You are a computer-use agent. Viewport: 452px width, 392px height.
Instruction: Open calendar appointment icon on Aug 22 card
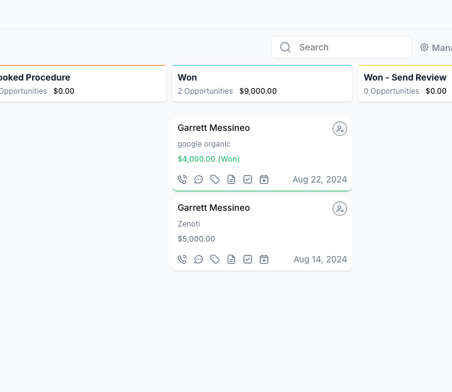pyautogui.click(x=264, y=179)
